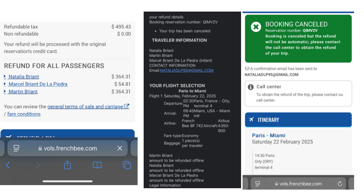The width and height of the screenshot is (364, 193).
Task: Open page menu icon in left address bar
Action: 16,148
